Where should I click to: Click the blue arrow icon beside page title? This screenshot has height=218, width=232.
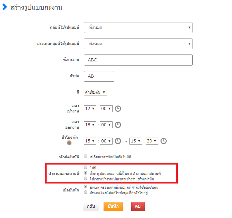pos(4,7)
